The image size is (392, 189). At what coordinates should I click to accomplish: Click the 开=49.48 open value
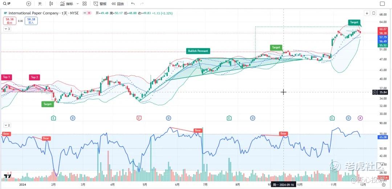(102, 13)
